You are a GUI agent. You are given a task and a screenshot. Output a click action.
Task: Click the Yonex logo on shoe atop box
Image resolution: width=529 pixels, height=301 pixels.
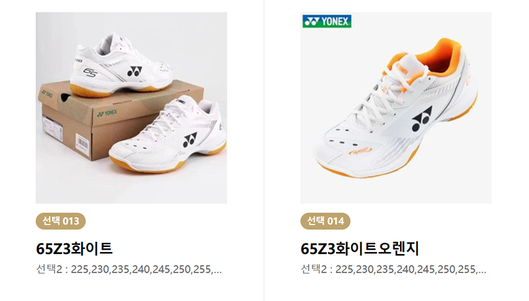coord(135,71)
